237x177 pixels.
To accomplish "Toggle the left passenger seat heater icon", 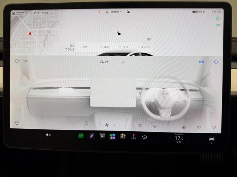I will point(17,123).
